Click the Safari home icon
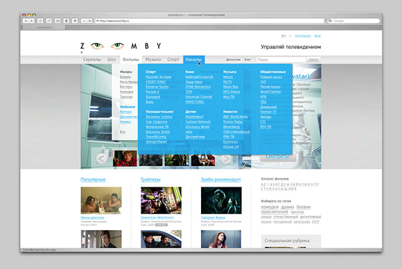The image size is (402, 269). coord(40,21)
